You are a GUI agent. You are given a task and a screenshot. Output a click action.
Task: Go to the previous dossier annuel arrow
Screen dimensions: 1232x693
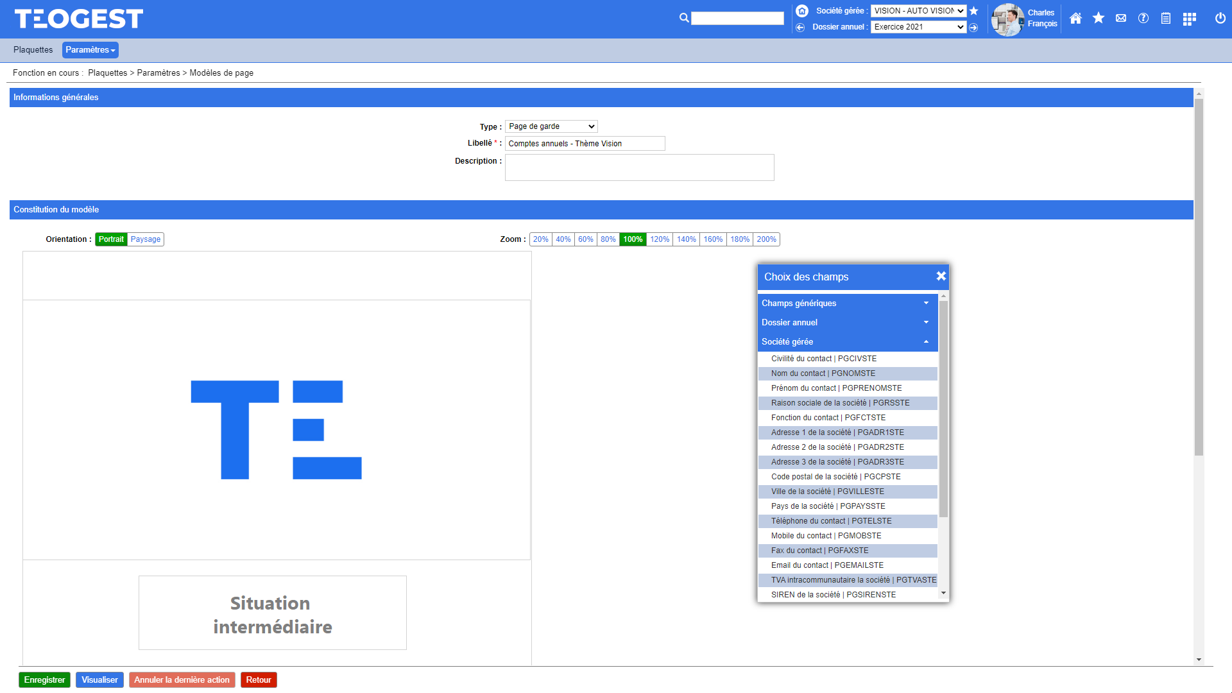(x=800, y=27)
